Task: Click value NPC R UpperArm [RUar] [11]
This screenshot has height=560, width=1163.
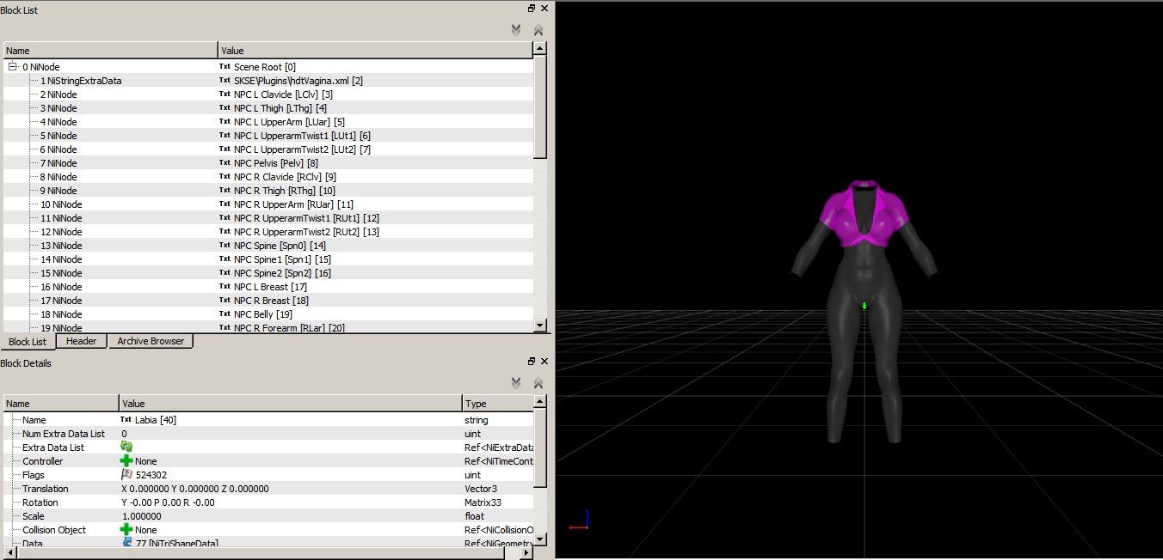Action: (x=293, y=204)
